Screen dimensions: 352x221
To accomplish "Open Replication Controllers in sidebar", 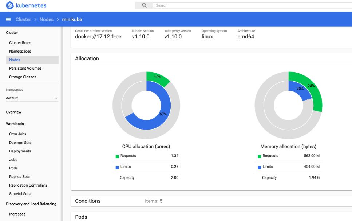I will (28, 185).
